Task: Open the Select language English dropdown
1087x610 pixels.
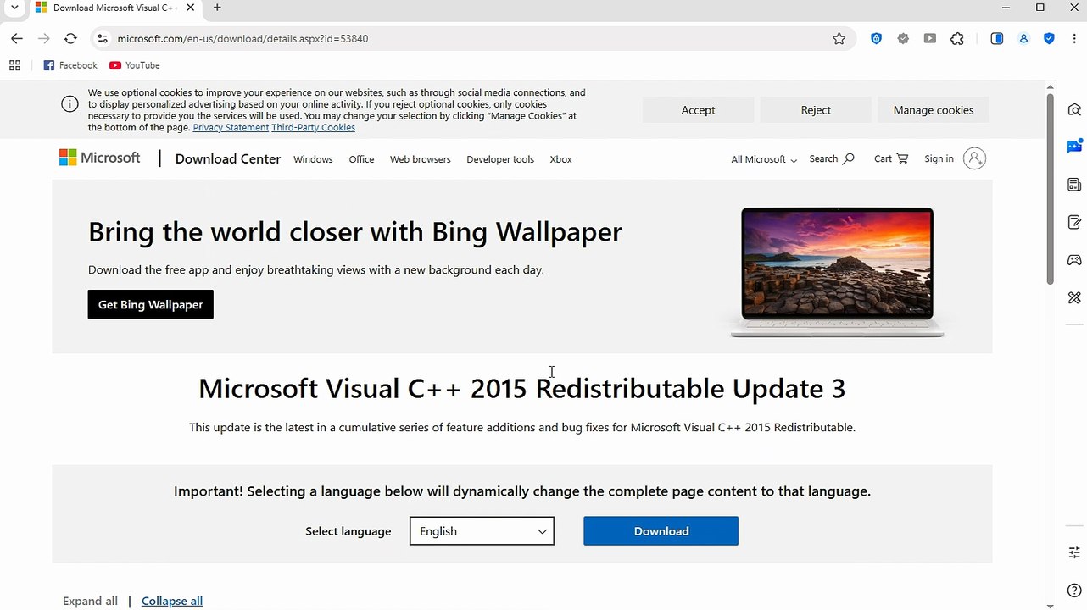Action: point(482,531)
